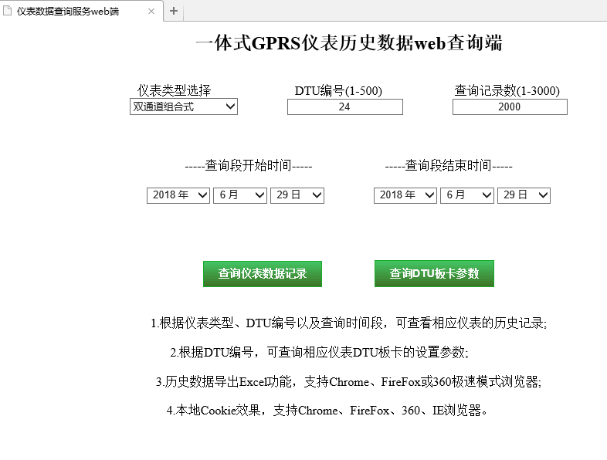Open the 仪表类型选择 dropdown showing 双通道组合式

(x=184, y=107)
